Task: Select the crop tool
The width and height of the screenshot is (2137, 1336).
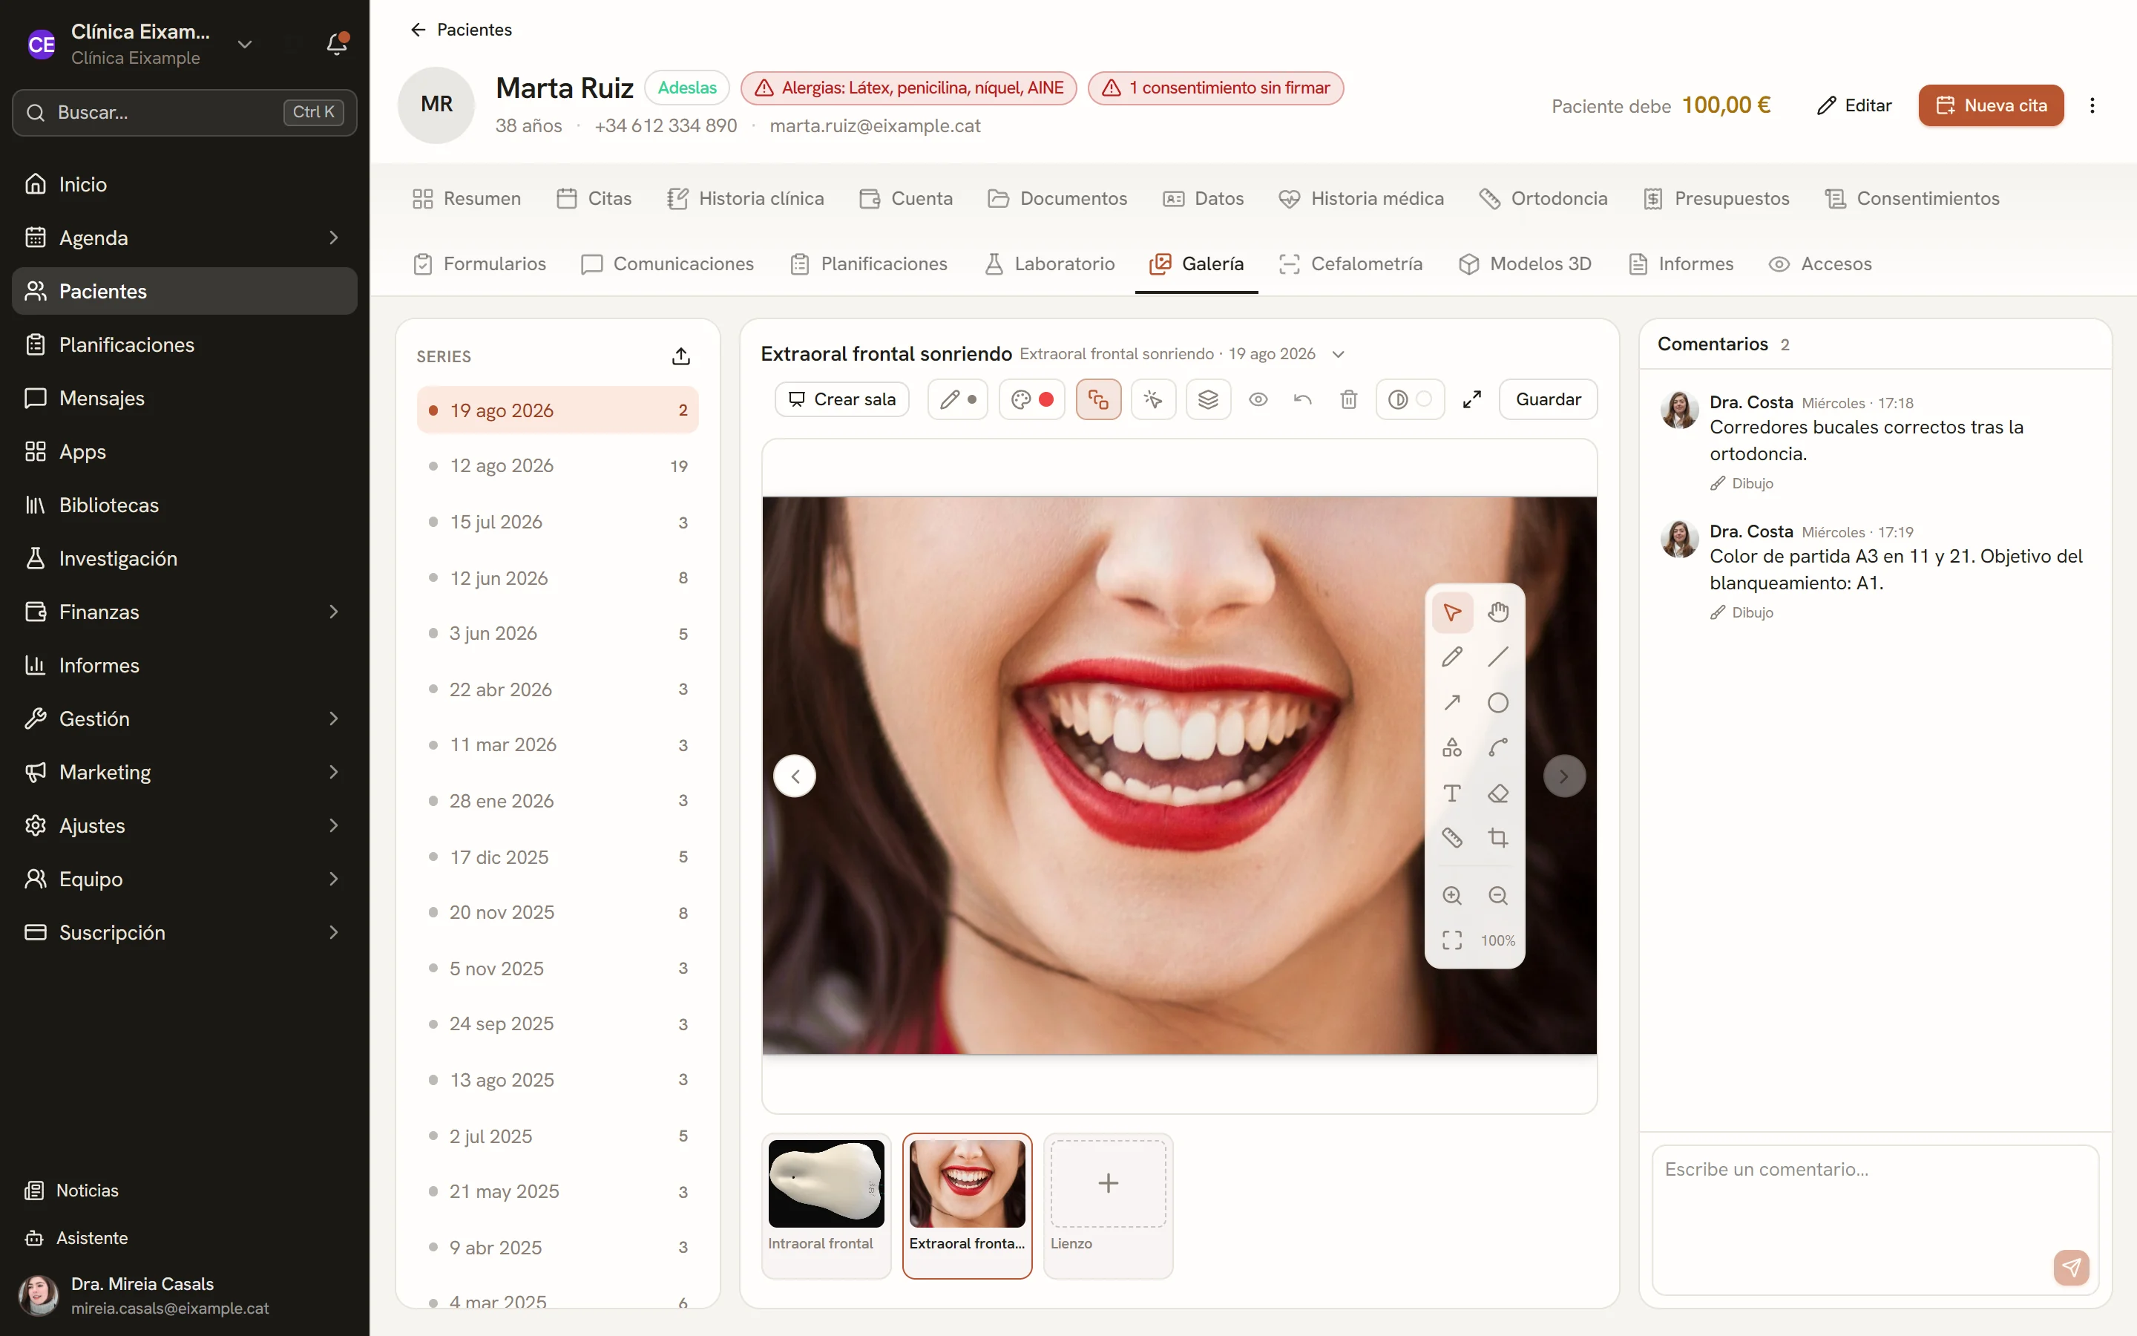Action: tap(1497, 838)
